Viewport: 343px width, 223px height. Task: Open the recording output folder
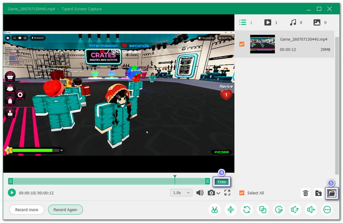[331, 193]
